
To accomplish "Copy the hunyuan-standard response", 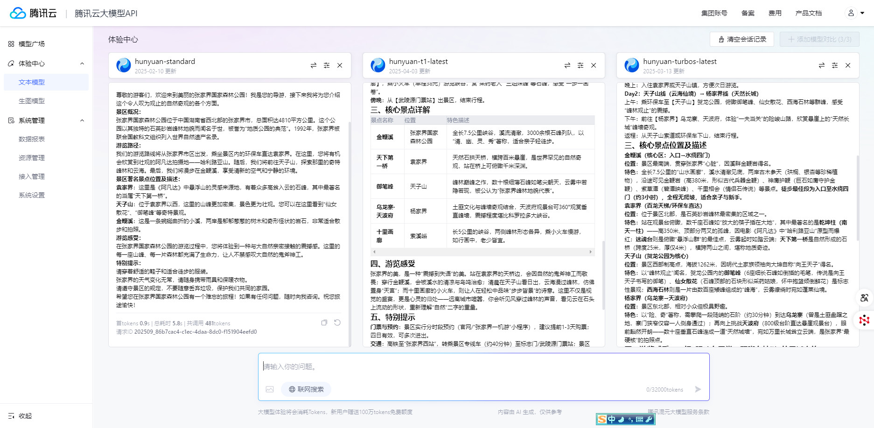I will coord(324,323).
